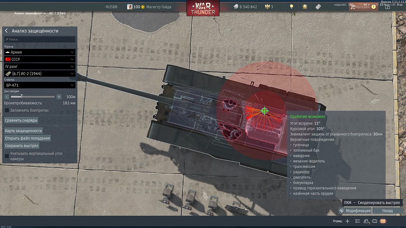Click the light bulb icon in top bar

pyautogui.click(x=292, y=7)
